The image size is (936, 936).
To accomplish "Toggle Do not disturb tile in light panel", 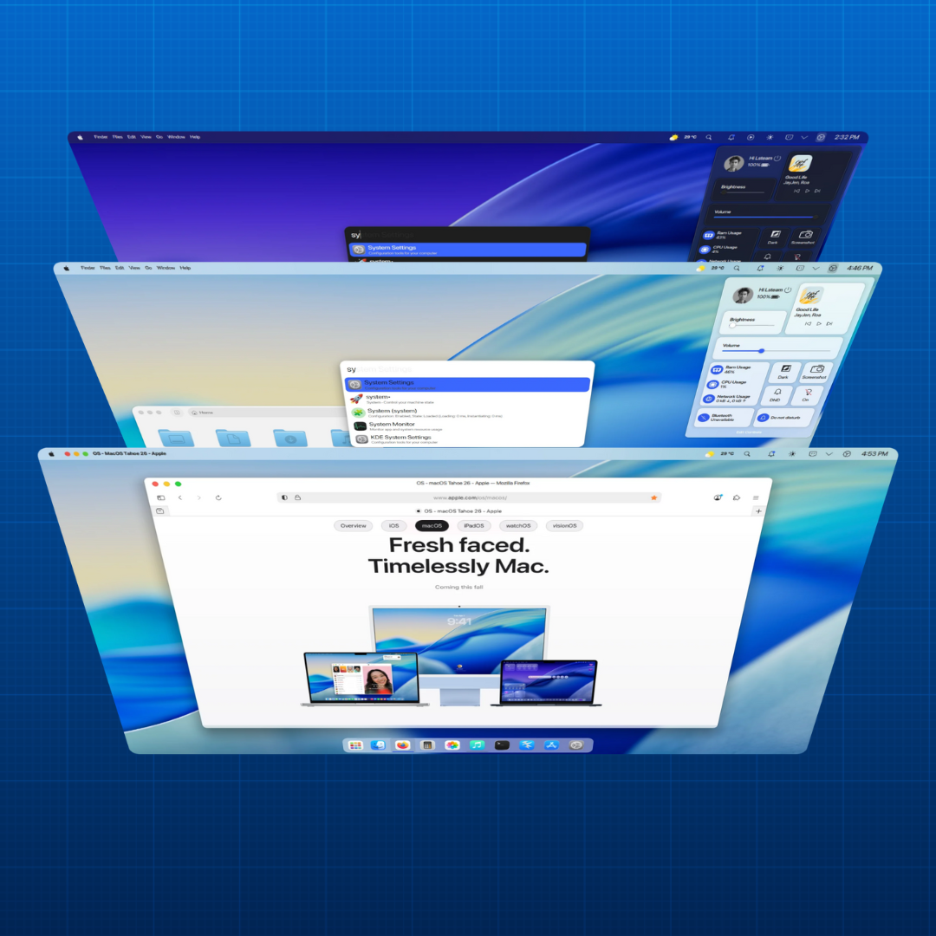I will click(783, 417).
